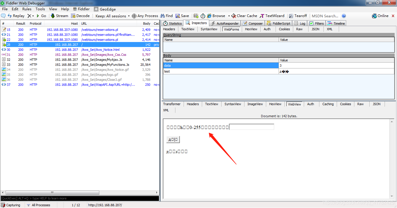Click the WebView vertical scrollbar

coord(392,159)
